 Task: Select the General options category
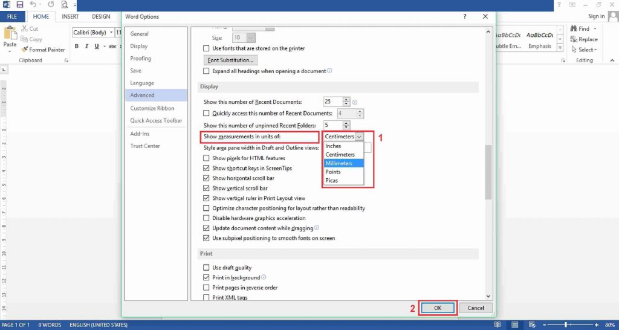coord(156,34)
